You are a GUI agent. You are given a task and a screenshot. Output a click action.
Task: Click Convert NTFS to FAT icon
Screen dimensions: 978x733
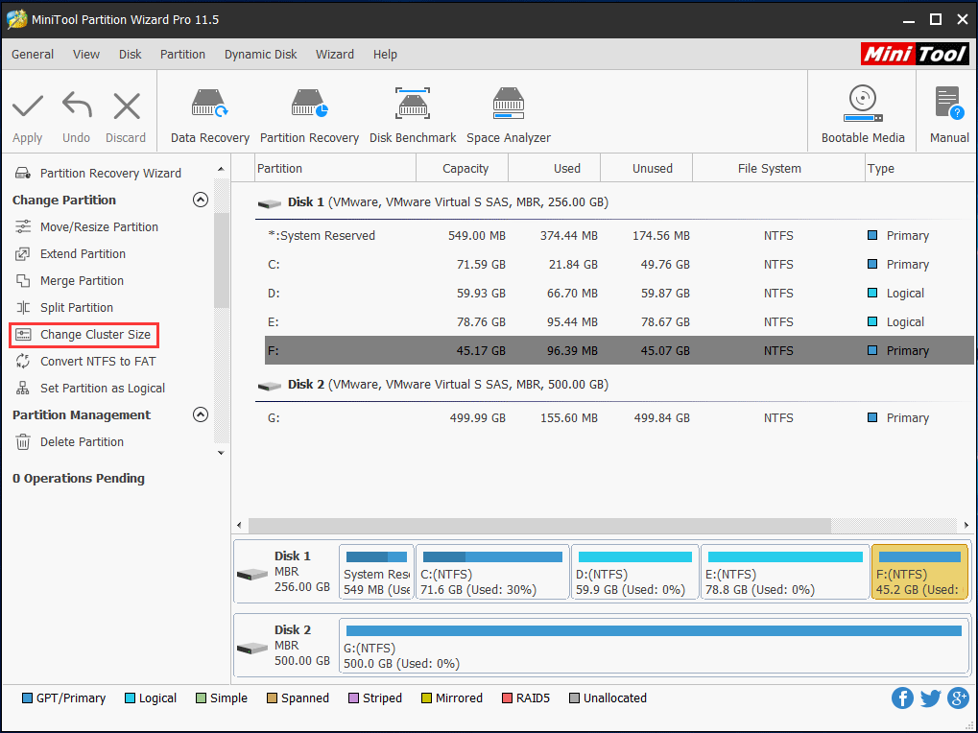tap(23, 362)
